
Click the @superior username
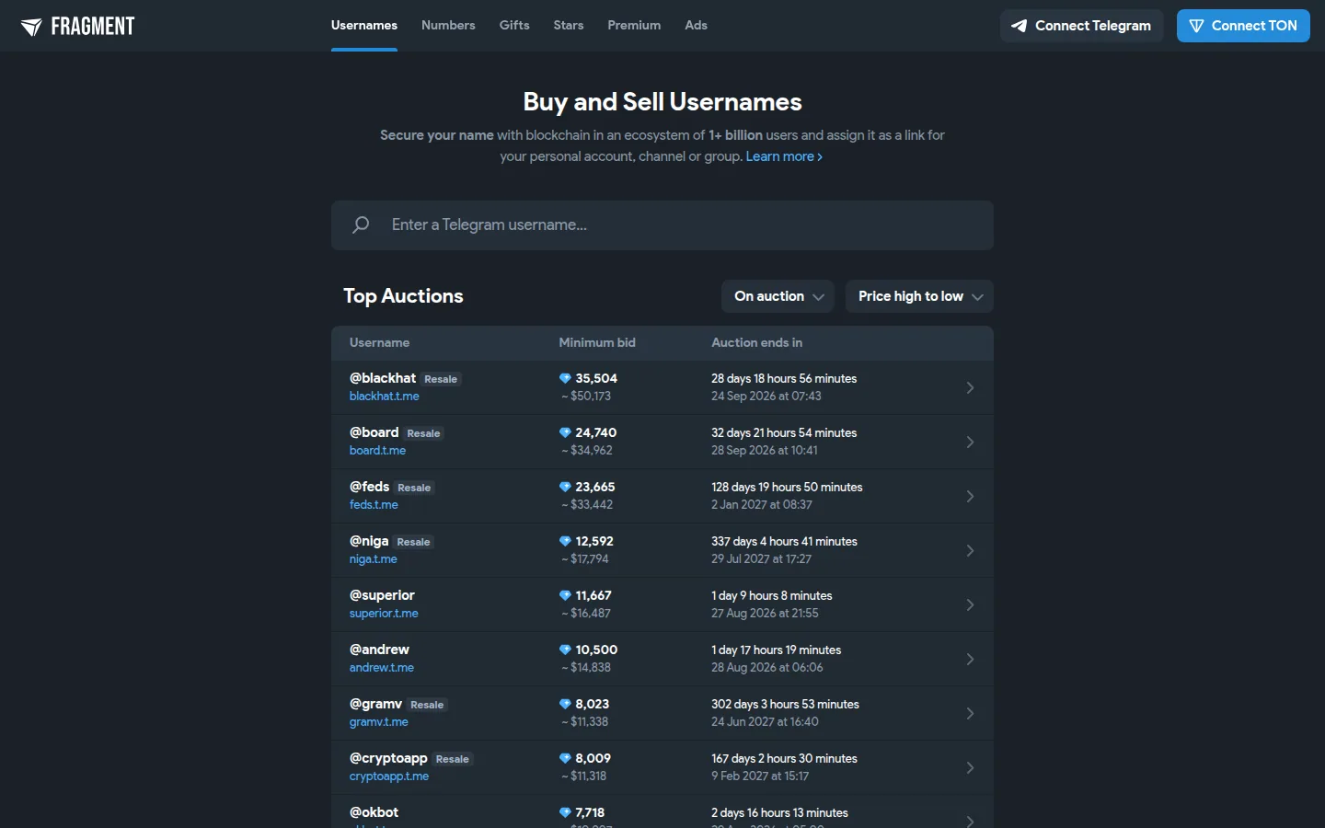coord(382,595)
